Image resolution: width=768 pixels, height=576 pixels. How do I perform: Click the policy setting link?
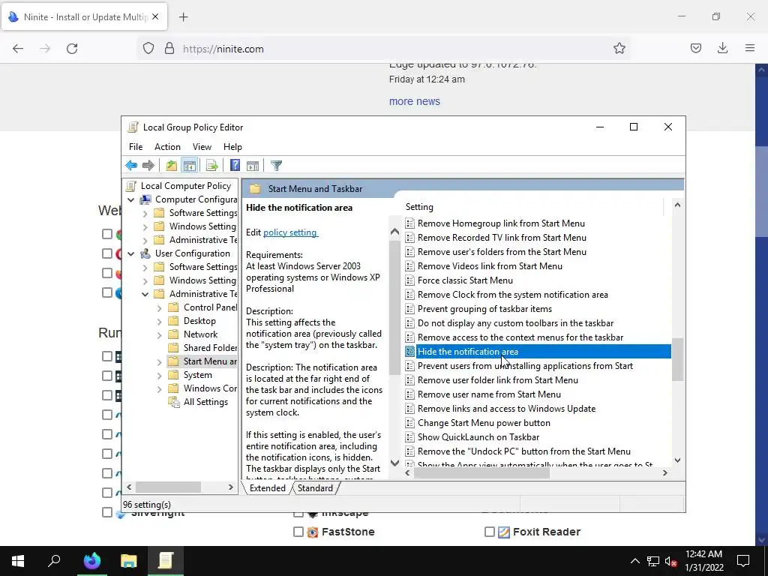[290, 232]
